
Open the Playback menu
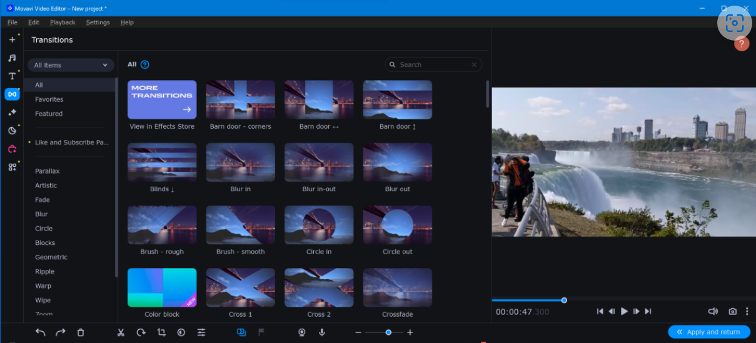63,22
